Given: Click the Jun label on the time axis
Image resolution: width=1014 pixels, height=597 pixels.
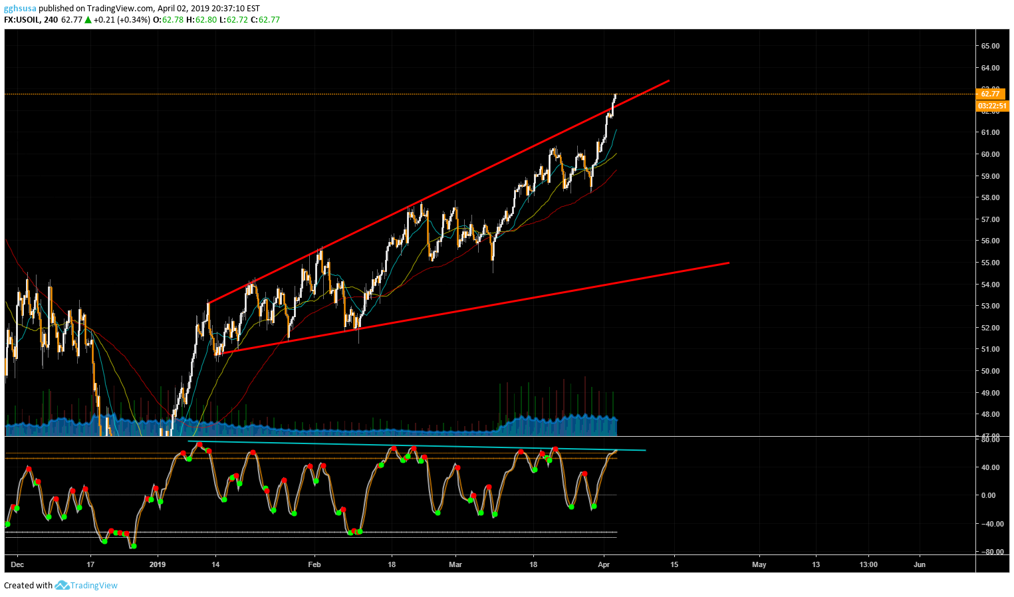Looking at the screenshot, I should 920,564.
